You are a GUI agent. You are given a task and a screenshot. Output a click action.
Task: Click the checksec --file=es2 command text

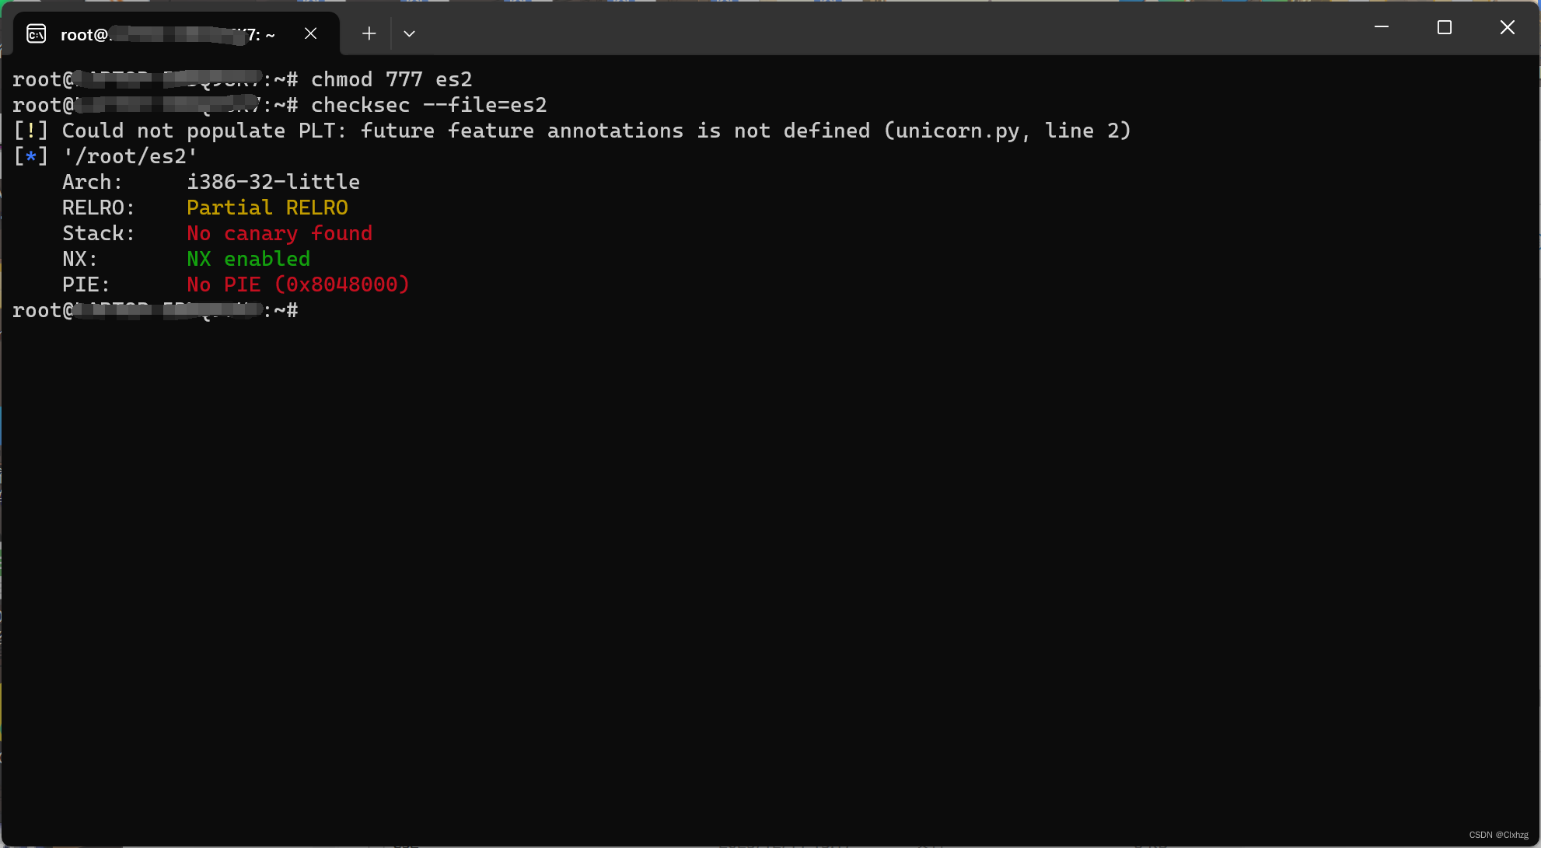pos(428,105)
